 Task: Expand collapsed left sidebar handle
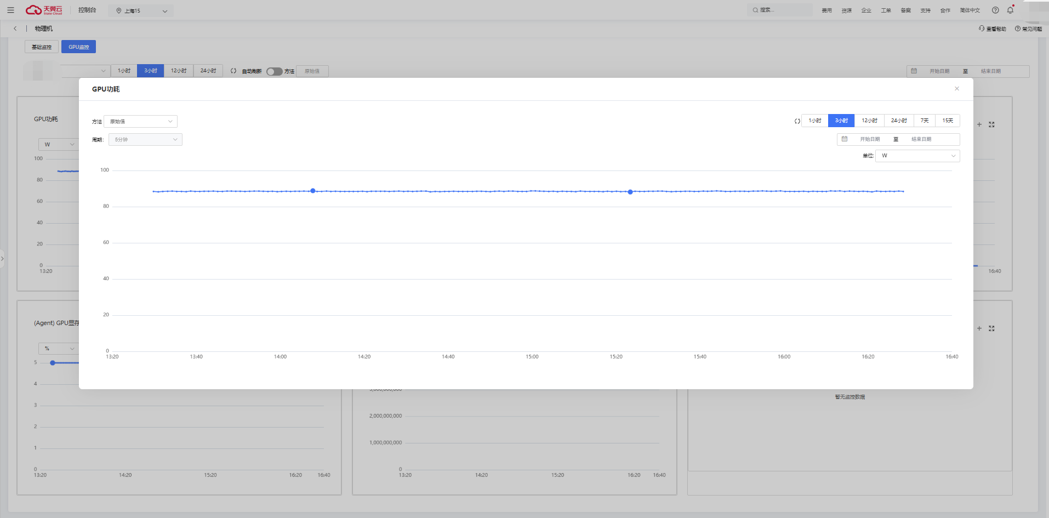pos(2,258)
